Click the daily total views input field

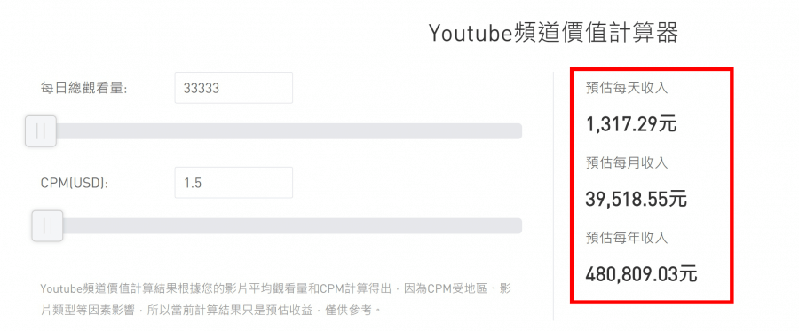[233, 88]
